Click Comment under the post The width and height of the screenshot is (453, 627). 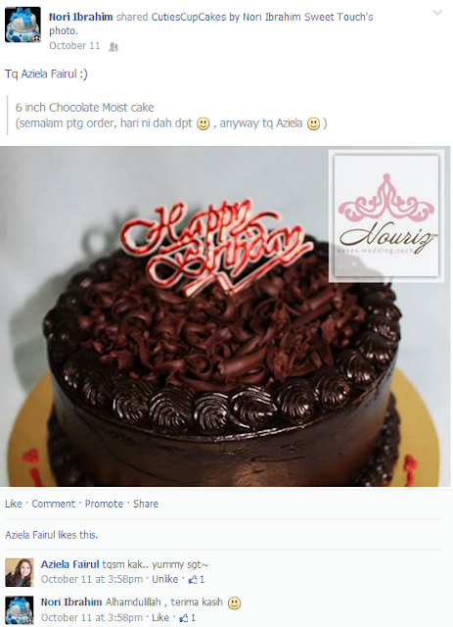tap(54, 504)
